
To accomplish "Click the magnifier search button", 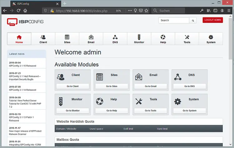I will click(x=193, y=20).
